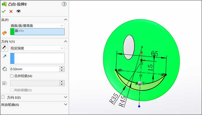This screenshot has width=202, height=115.
Task: Open help via the question mark icon
Action: (64, 4)
